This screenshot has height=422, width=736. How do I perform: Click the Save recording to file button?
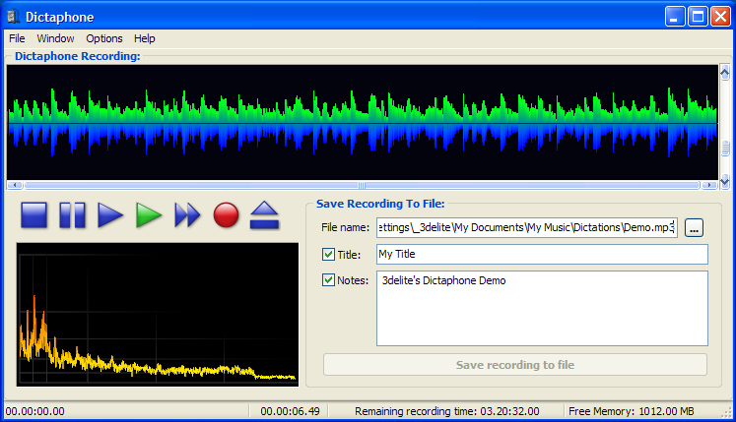[x=515, y=365]
